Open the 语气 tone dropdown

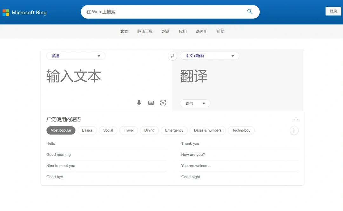(195, 103)
